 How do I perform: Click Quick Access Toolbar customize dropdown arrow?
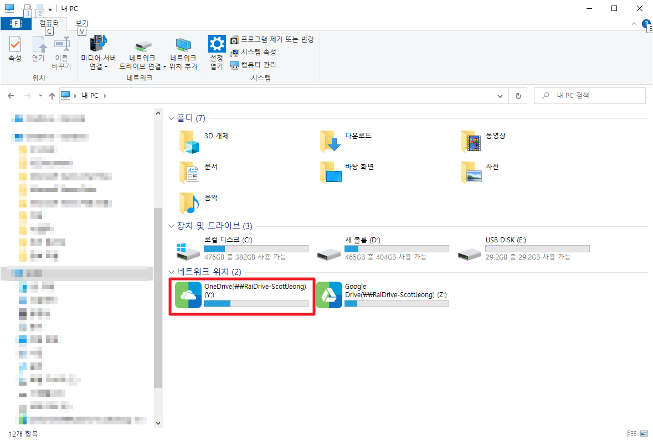[x=50, y=9]
